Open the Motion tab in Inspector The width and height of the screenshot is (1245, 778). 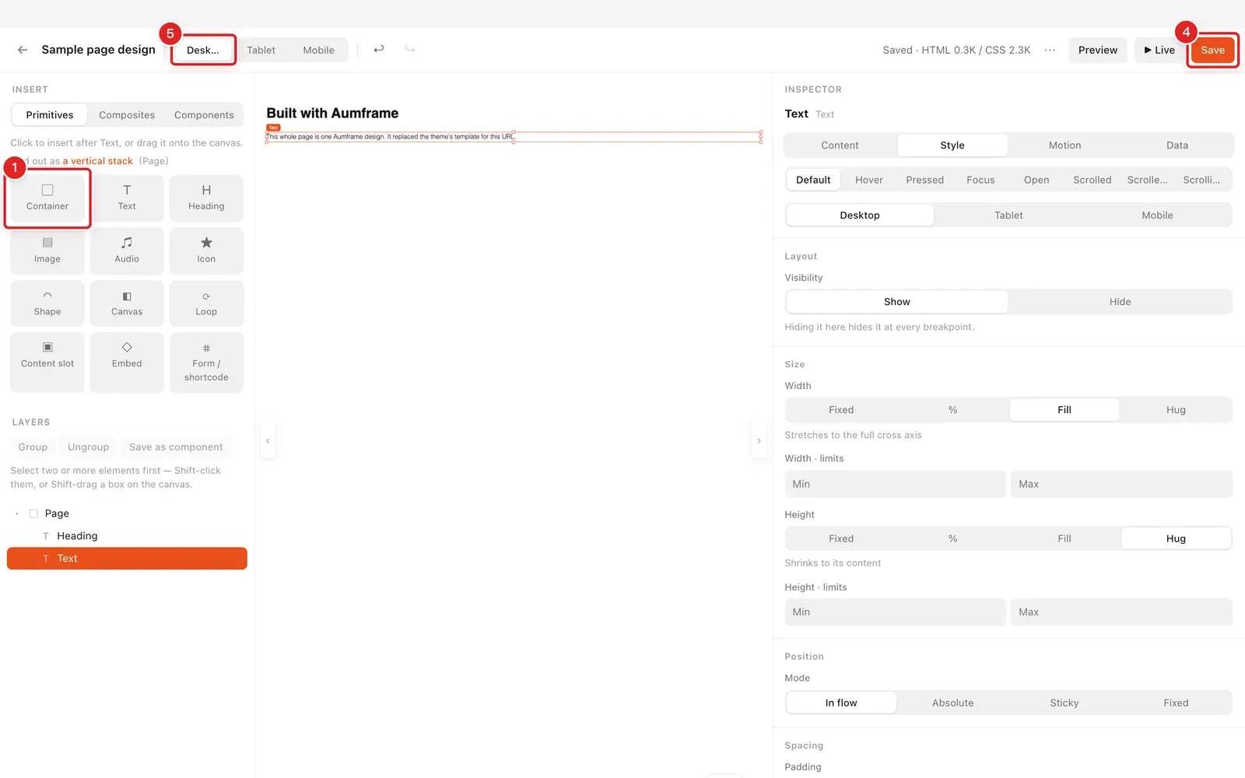pos(1064,145)
